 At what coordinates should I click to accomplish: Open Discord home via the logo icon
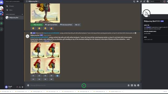pyautogui.click(x=2, y=2)
